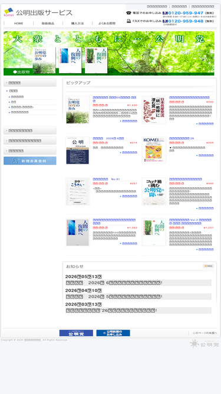
Task: Expand the sidebar section directly above 新規会員登録
Action: coord(30,151)
